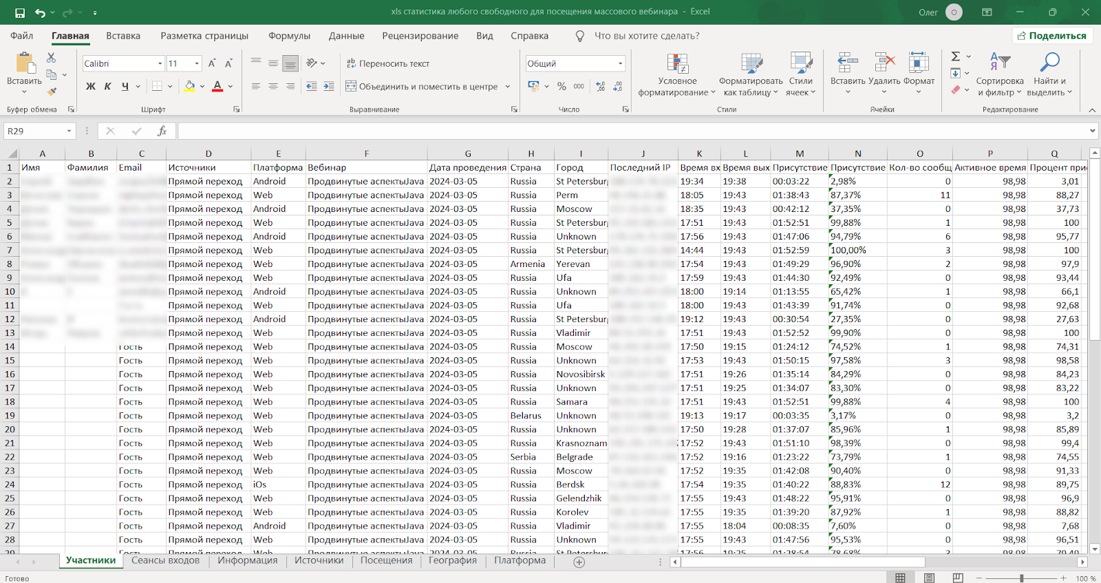Open Форматировать как таблицу gallery
Image resolution: width=1101 pixels, height=583 pixels.
coord(751,74)
